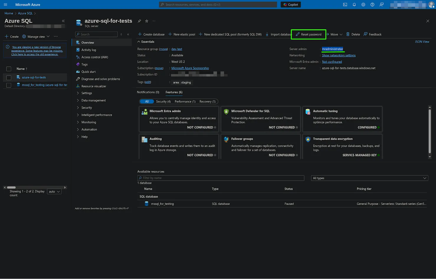This screenshot has width=436, height=279.
Task: Click the Copilot button
Action: (291, 4)
